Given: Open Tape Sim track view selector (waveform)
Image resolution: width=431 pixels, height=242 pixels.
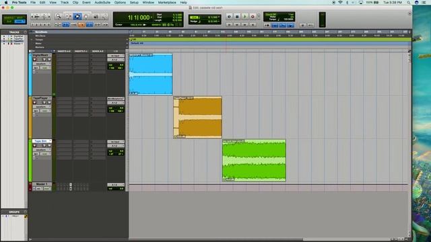Looking at the screenshot, I should [41, 150].
